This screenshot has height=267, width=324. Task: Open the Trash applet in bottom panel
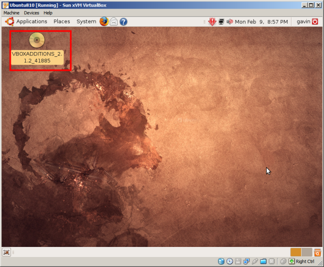(317, 252)
